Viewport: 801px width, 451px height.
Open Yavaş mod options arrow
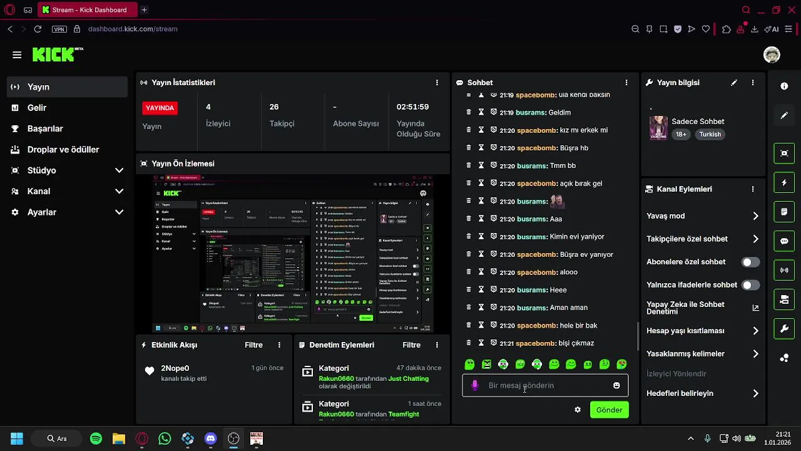(x=755, y=216)
